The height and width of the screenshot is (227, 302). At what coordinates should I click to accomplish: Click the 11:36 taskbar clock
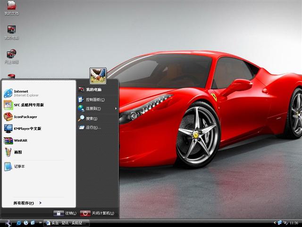[x=294, y=223]
